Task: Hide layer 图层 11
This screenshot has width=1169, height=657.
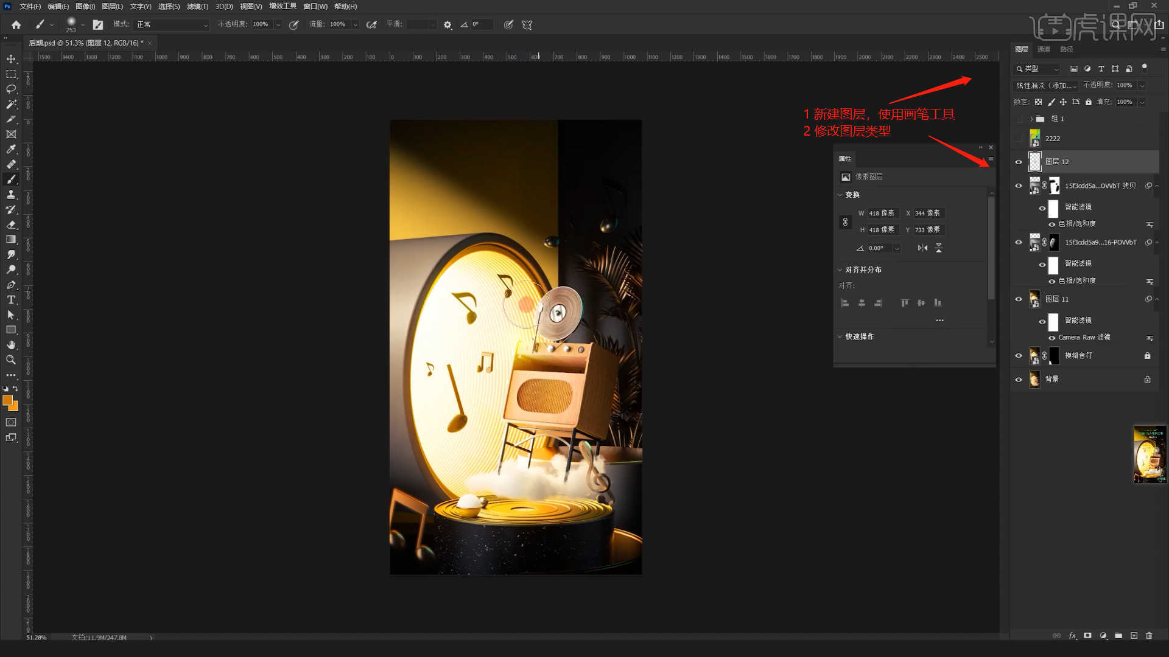Action: pos(1019,299)
